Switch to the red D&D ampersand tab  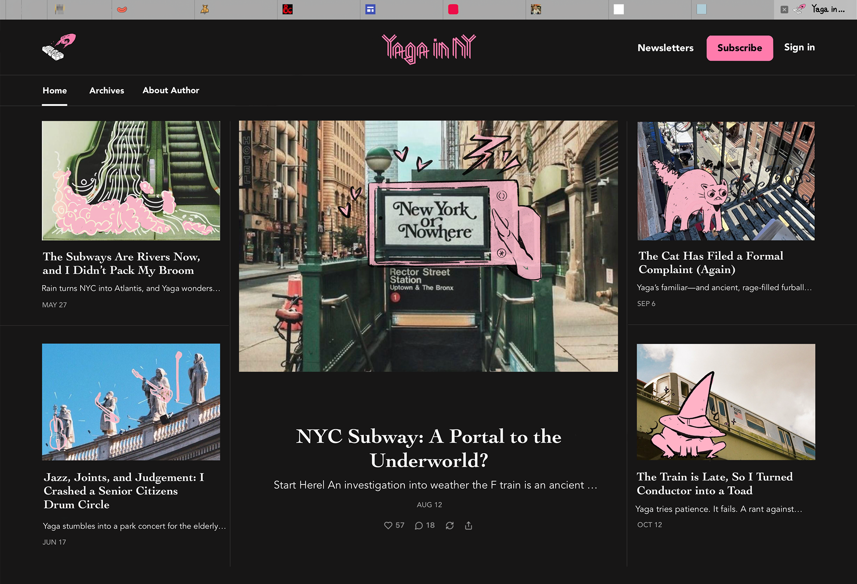287,9
